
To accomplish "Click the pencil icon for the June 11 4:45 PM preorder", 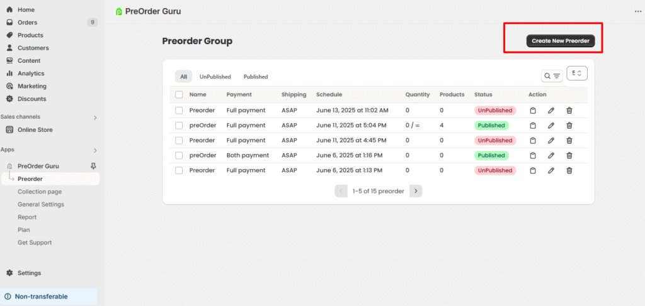I will pyautogui.click(x=551, y=141).
